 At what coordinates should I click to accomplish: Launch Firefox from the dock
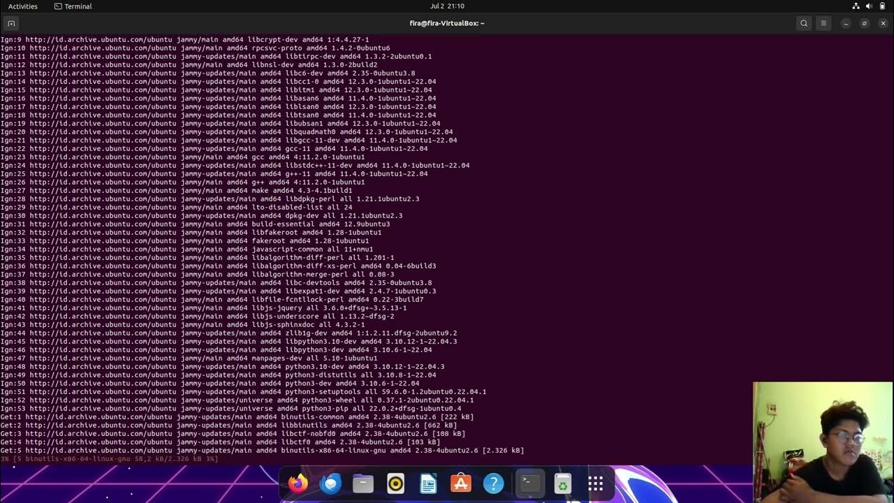click(298, 483)
